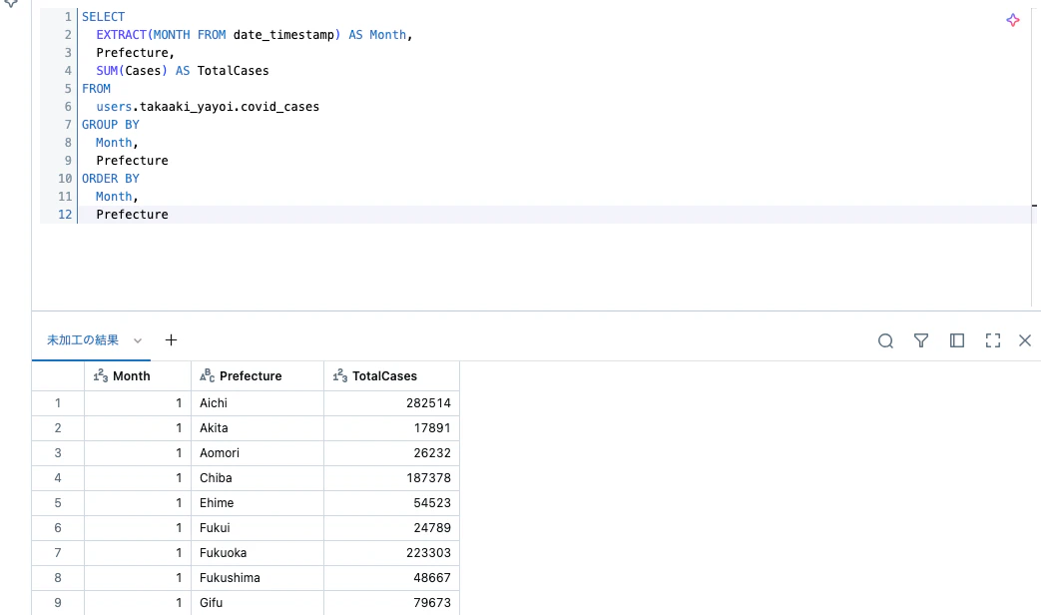Open the results filter funnel icon
This screenshot has height=615, width=1041.
[921, 340]
